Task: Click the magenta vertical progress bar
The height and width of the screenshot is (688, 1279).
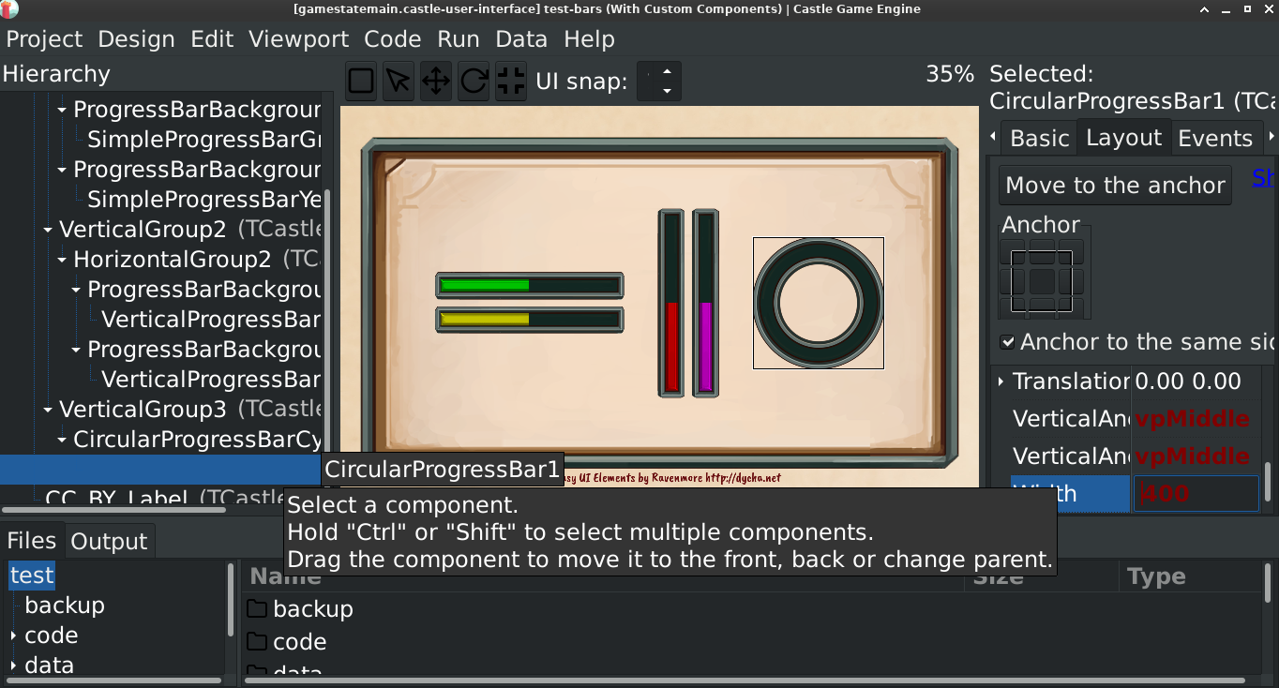Action: (706, 303)
